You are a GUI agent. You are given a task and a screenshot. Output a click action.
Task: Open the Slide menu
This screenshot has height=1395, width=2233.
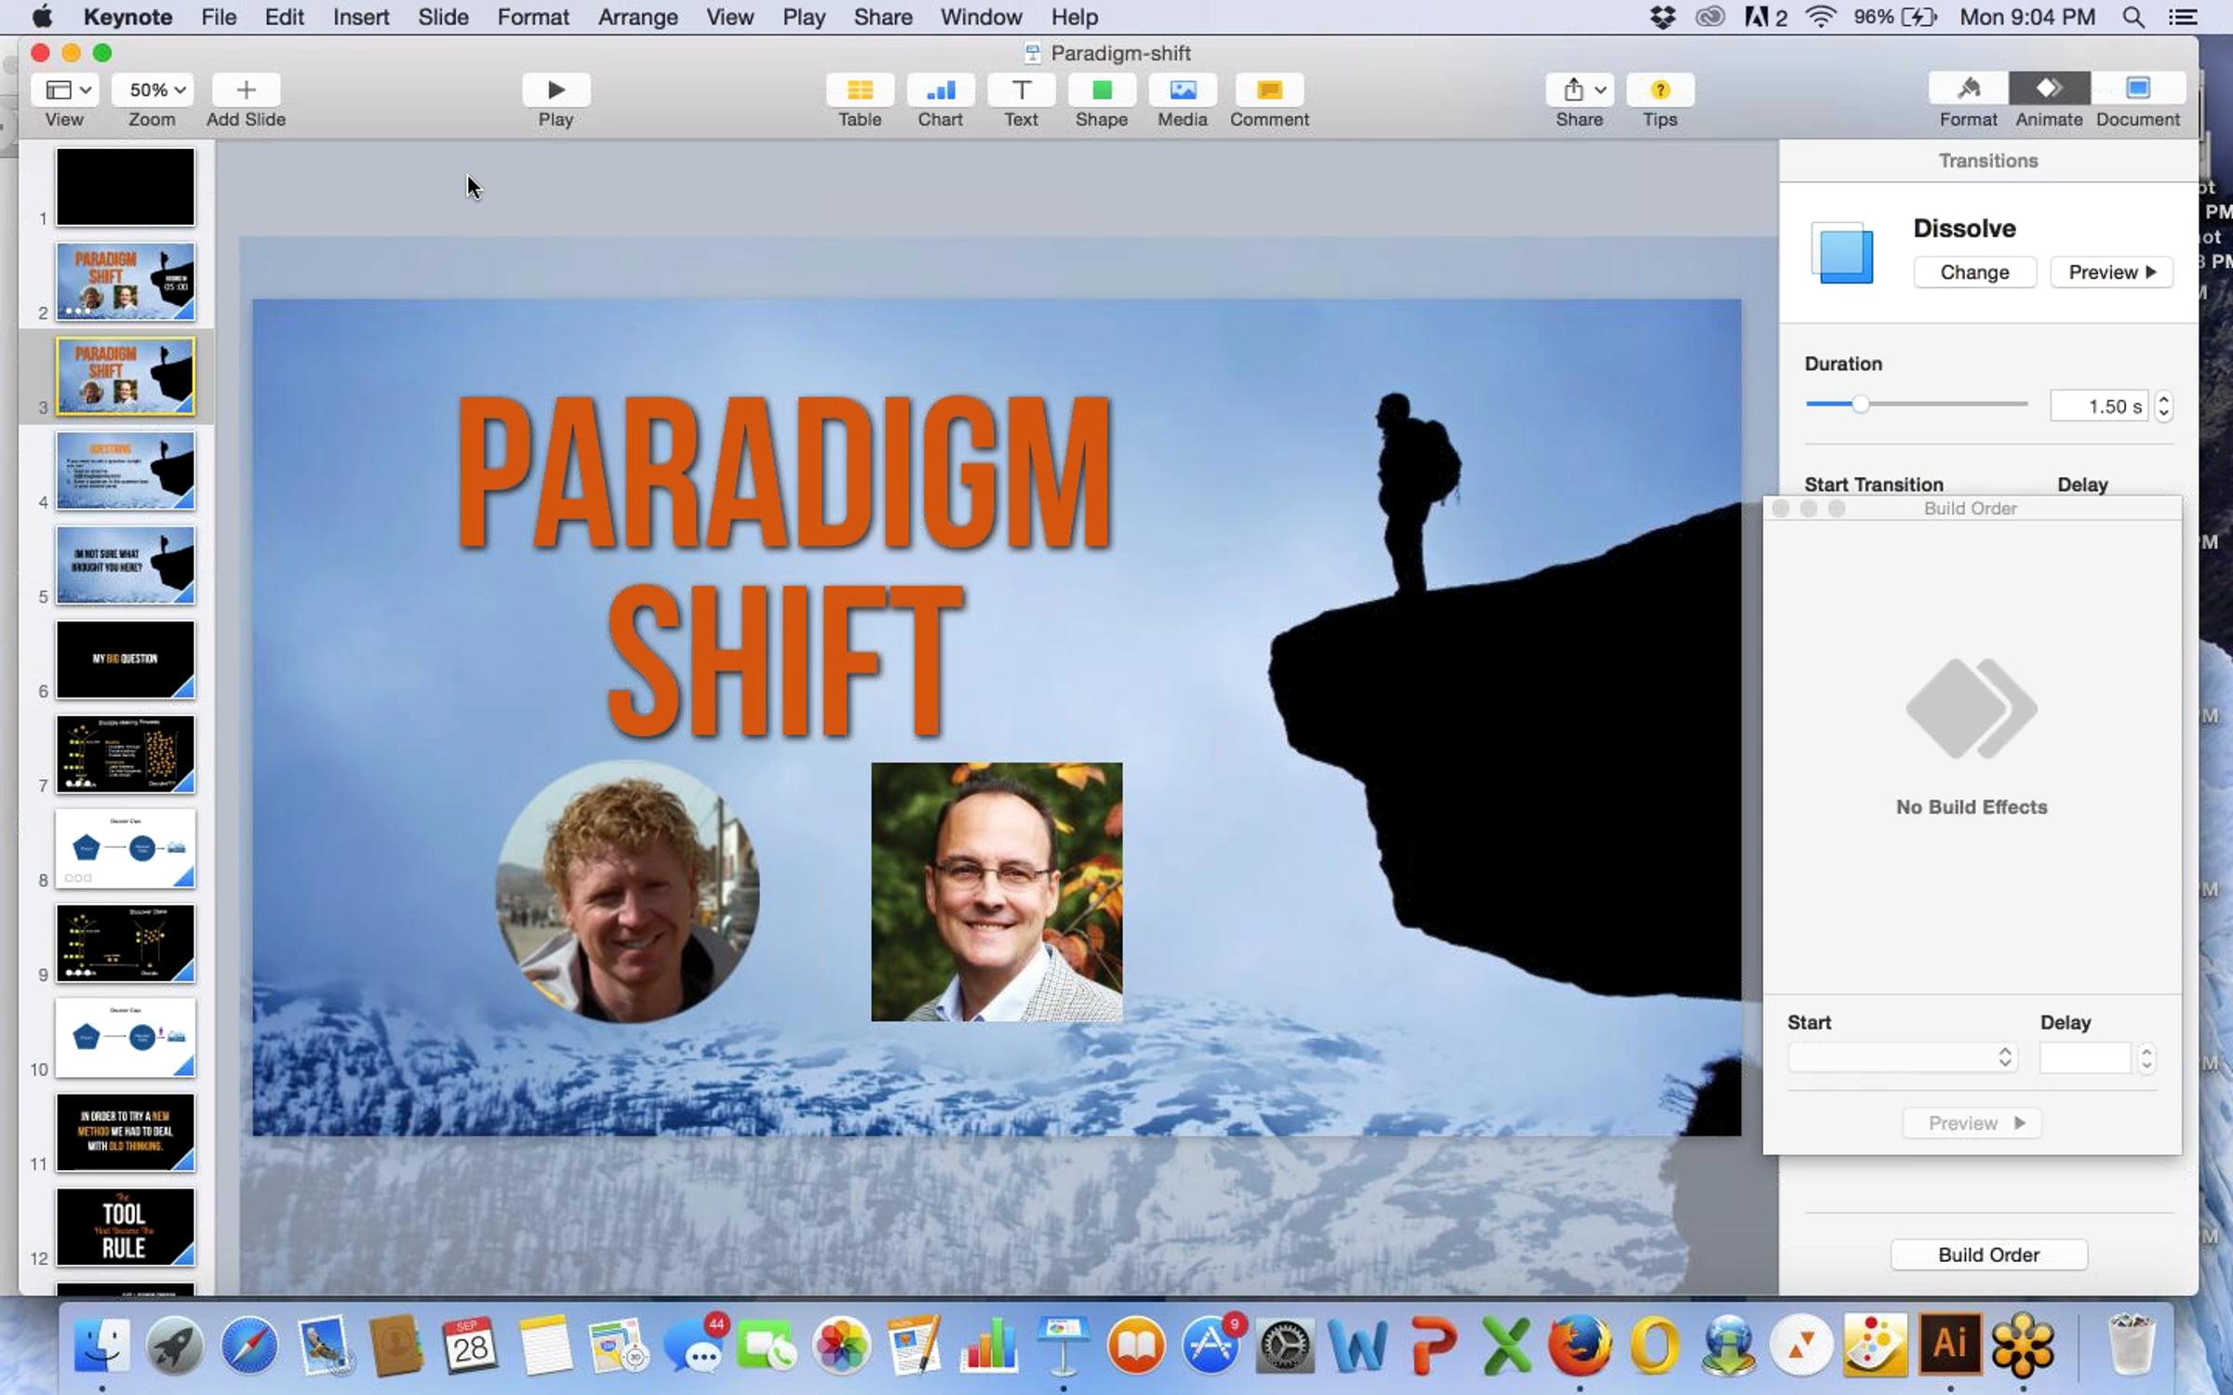click(443, 17)
